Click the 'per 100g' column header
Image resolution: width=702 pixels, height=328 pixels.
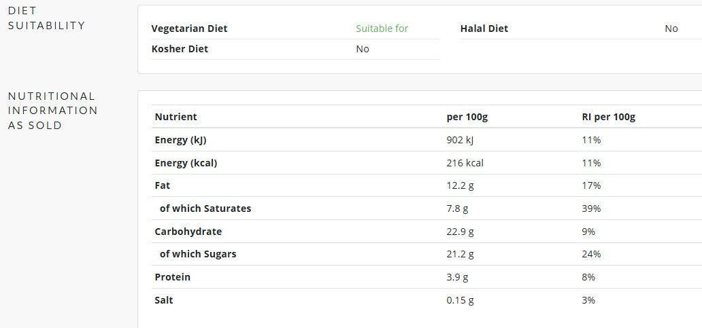(x=467, y=117)
